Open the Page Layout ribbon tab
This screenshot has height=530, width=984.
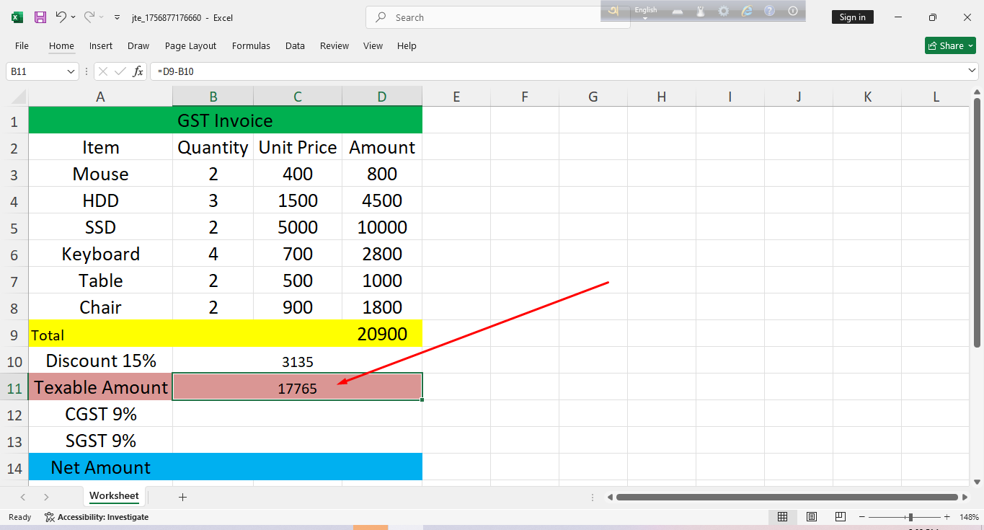(x=190, y=45)
